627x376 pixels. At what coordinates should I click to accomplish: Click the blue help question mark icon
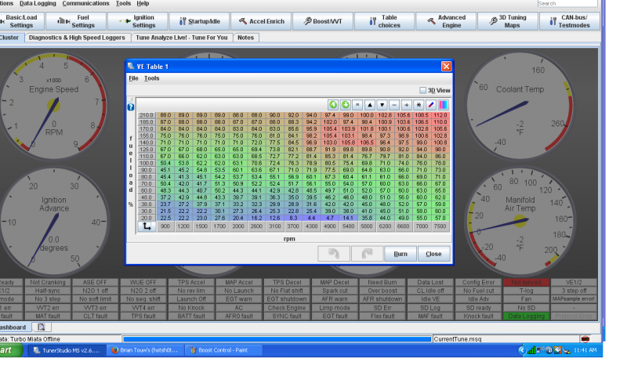click(131, 107)
